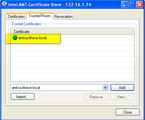Viewport: 145px width, 120px height.
Task: Click the Import... button
Action: pyautogui.click(x=22, y=97)
